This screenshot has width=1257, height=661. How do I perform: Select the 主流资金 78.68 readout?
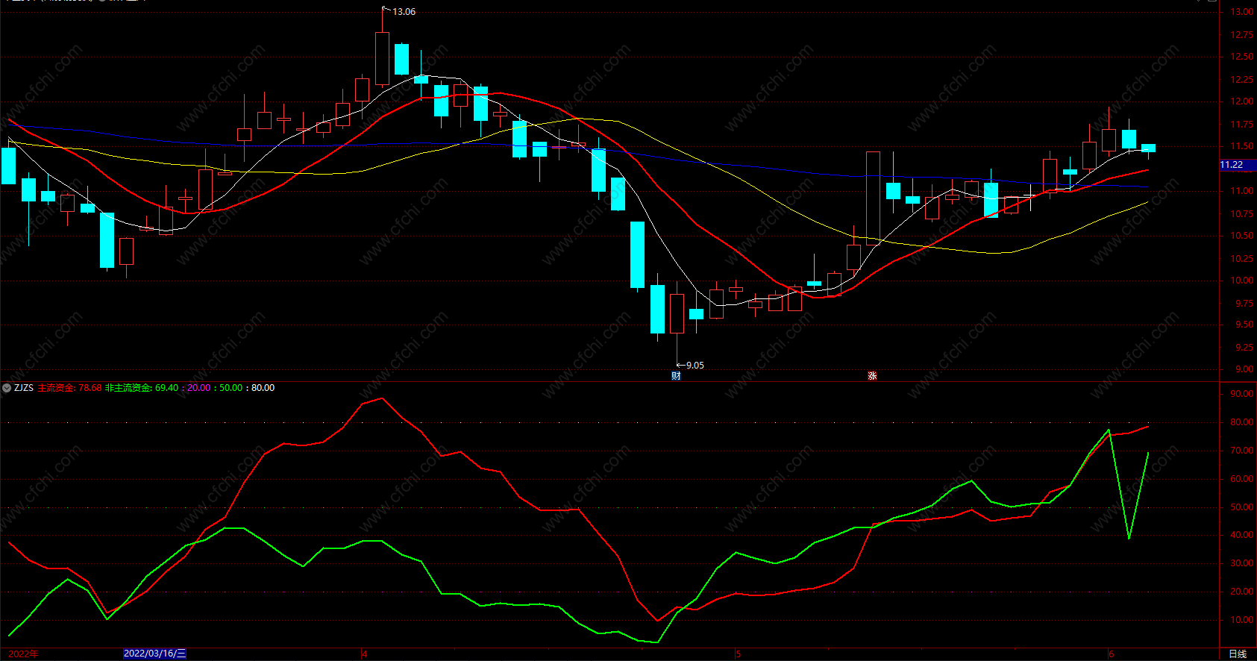69,388
